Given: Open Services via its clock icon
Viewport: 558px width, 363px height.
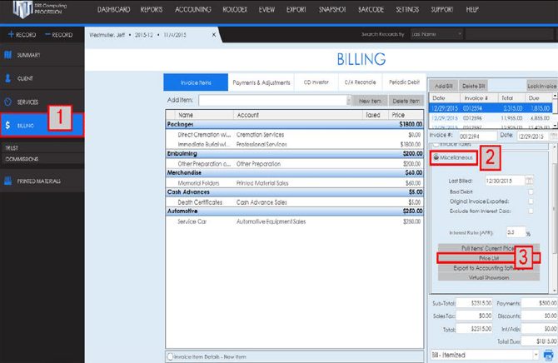Looking at the screenshot, I should 8,102.
